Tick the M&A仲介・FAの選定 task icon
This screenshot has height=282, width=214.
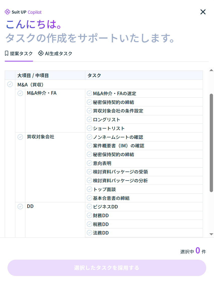click(x=89, y=93)
